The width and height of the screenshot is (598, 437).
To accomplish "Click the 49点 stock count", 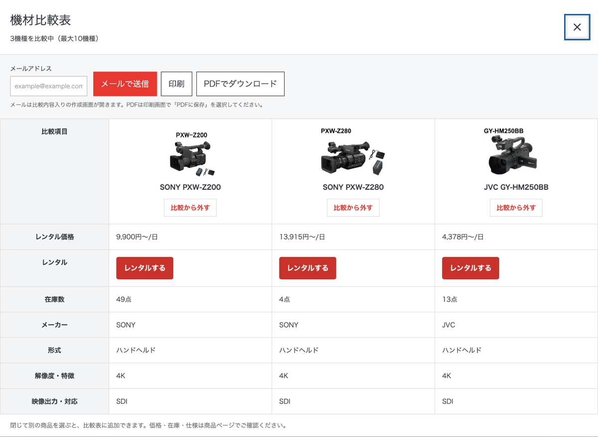I will tap(124, 299).
